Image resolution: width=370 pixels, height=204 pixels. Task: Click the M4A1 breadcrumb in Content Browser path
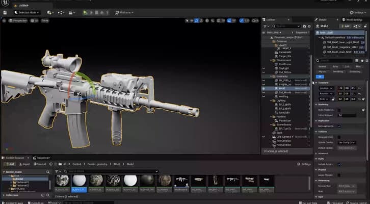point(117,164)
